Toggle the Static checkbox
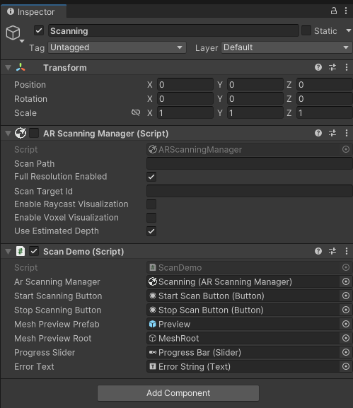This screenshot has height=408, width=353. pyautogui.click(x=306, y=30)
